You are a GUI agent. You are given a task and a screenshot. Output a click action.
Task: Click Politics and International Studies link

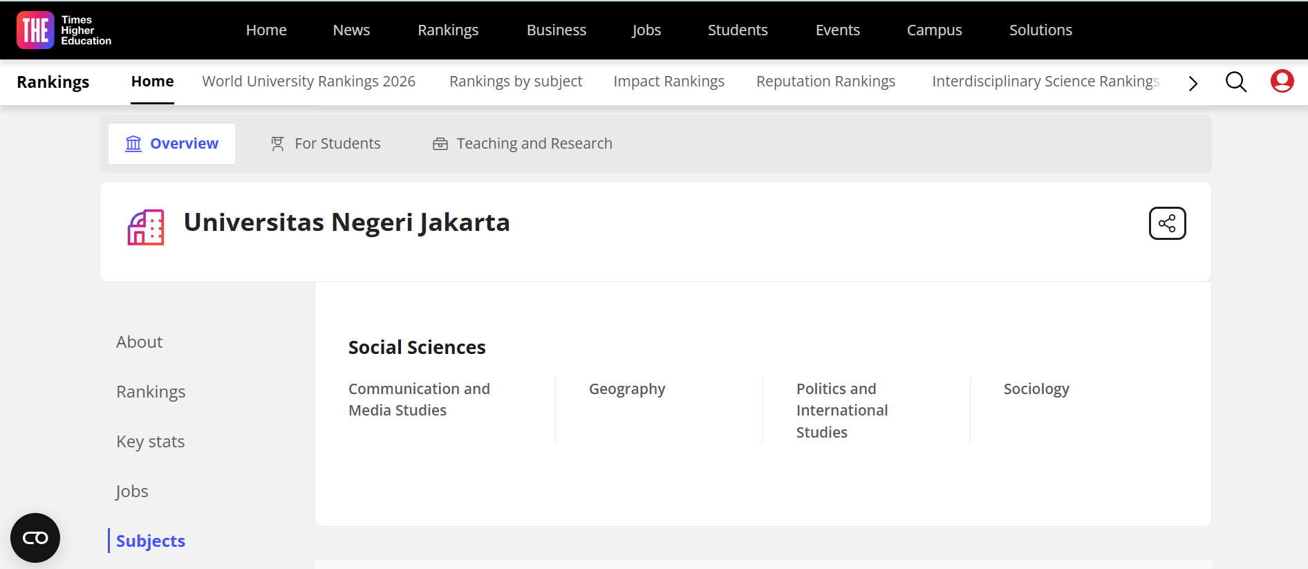click(x=841, y=410)
